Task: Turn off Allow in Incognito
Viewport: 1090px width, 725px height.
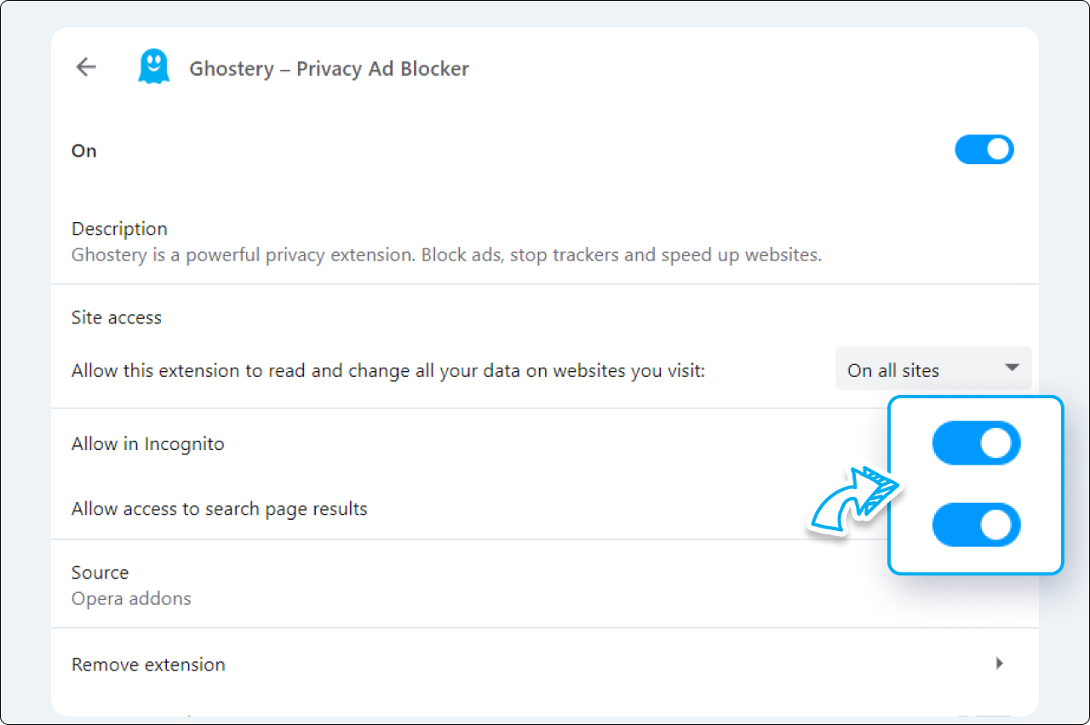Action: point(976,443)
